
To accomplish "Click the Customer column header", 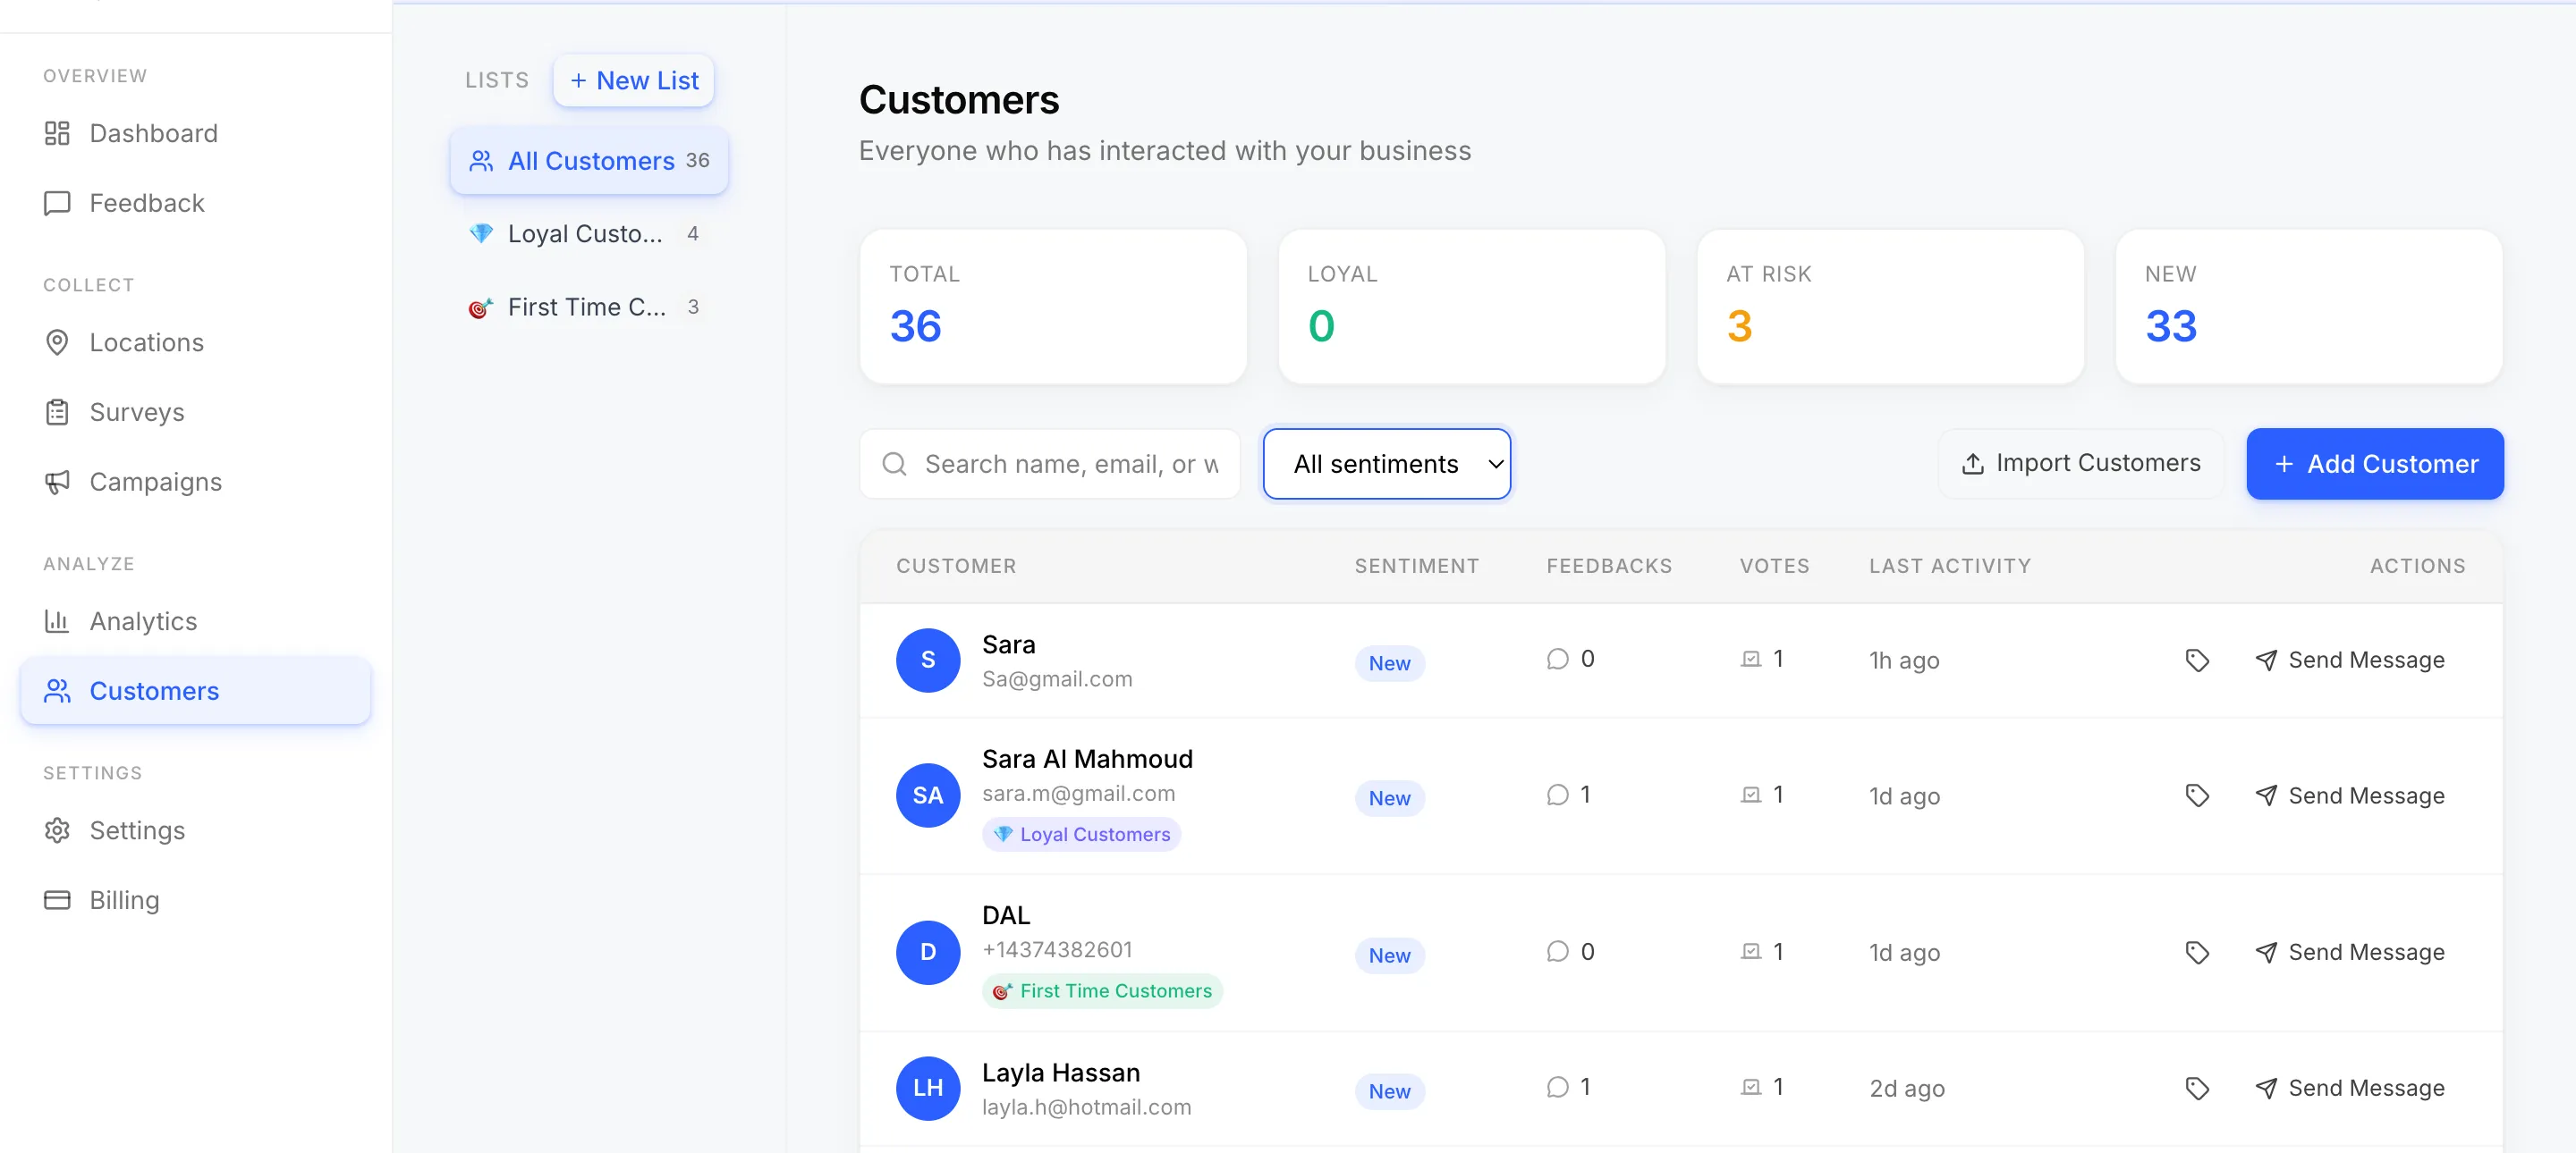I will tap(956, 567).
